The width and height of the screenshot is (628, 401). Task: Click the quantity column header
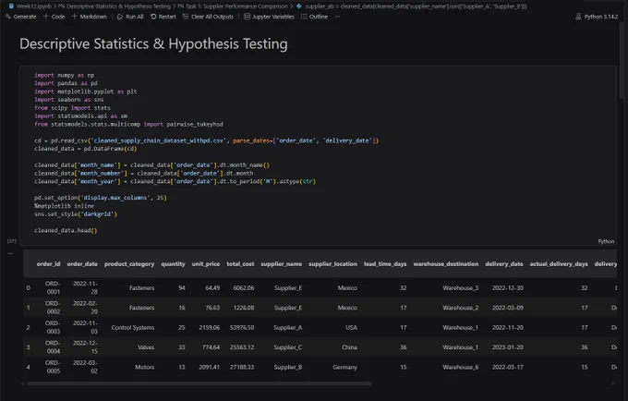pos(173,263)
